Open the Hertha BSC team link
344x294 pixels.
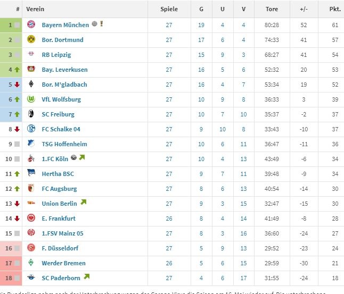(x=57, y=174)
